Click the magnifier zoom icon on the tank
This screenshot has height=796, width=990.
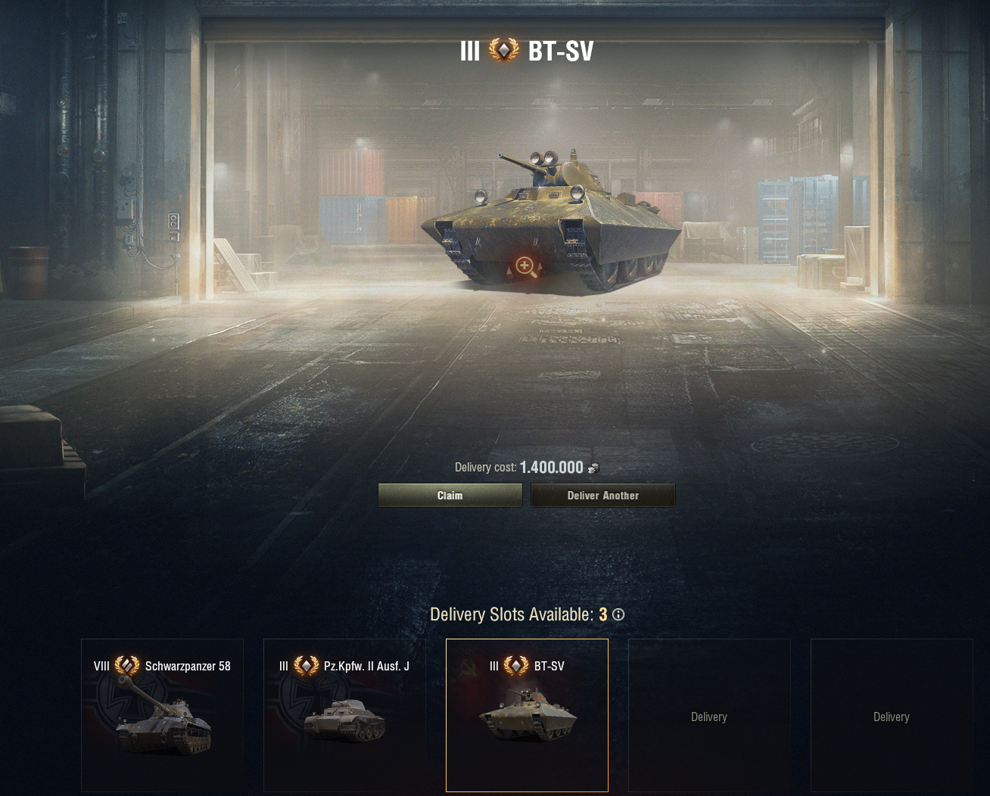[x=526, y=266]
